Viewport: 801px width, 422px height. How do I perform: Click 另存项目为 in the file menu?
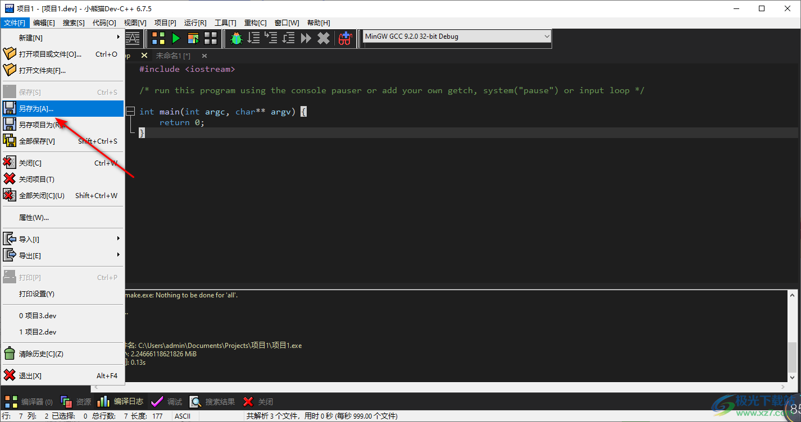(x=63, y=125)
